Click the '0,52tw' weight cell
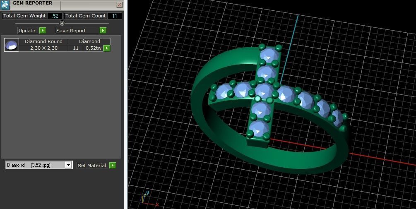 click(94, 48)
